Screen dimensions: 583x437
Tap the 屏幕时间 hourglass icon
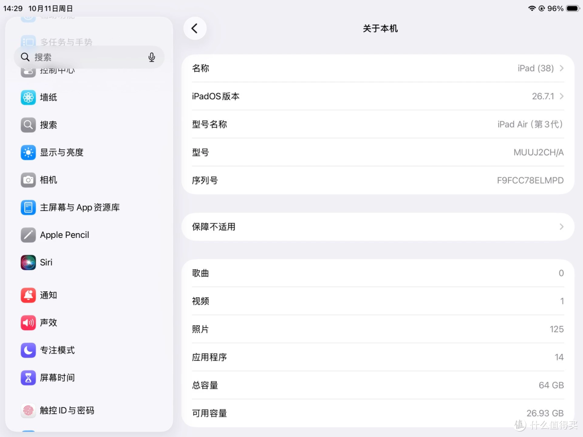point(28,378)
